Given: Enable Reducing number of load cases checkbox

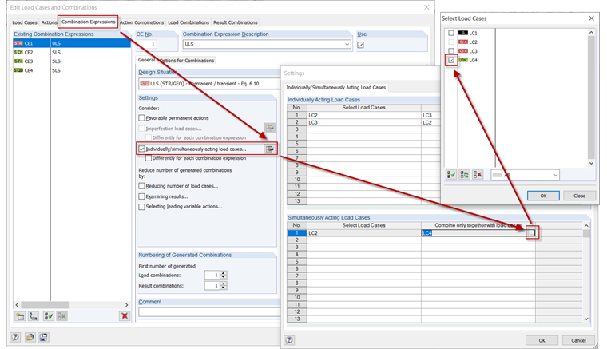Looking at the screenshot, I should (x=141, y=186).
